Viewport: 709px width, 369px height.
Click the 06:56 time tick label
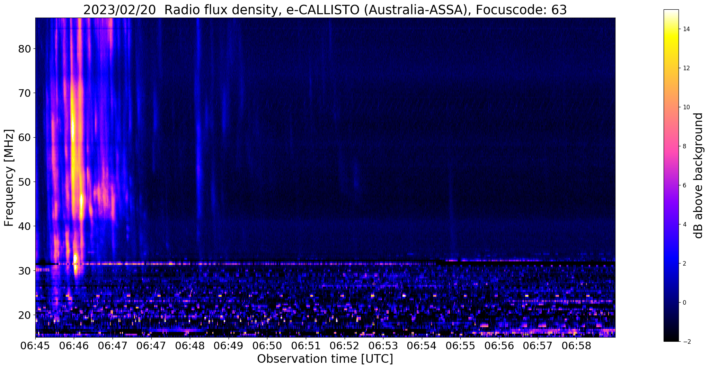tap(499, 345)
